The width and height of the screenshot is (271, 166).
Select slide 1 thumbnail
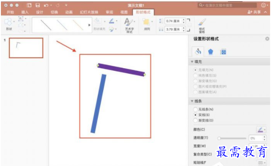26,48
